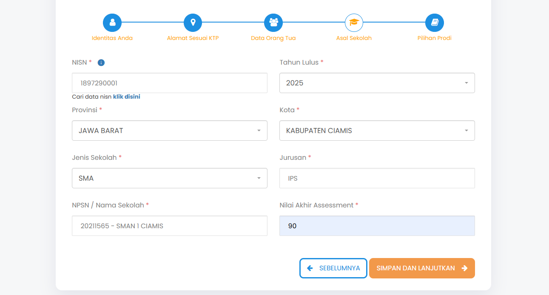Focus the NISN input field
Viewport: 549px width, 295px height.
pyautogui.click(x=169, y=83)
